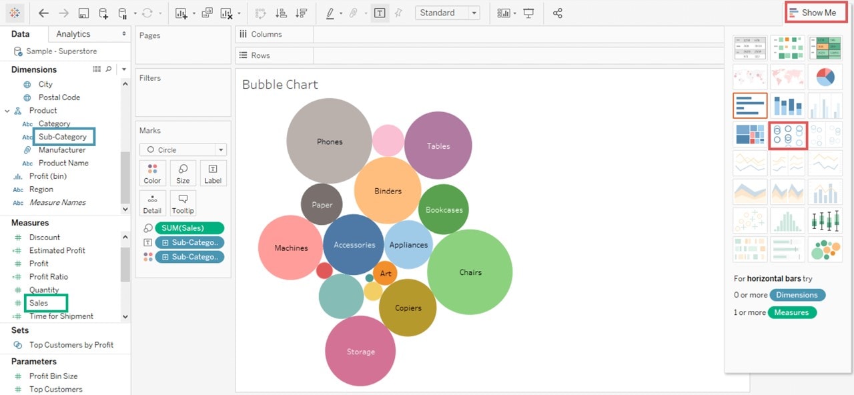854x395 pixels.
Task: Open the Tooltip editor on the Marks card
Action: pyautogui.click(x=183, y=203)
